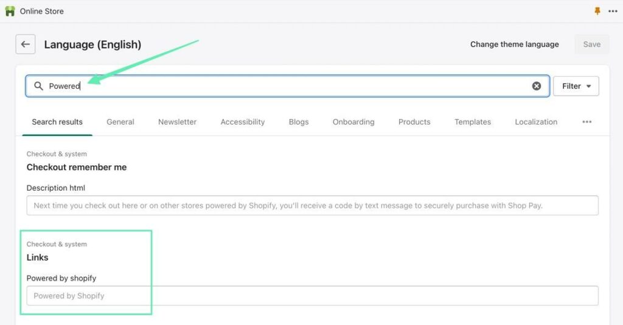Screen dimensions: 623x325
Task: Click the Shopify Online Store logo icon
Action: click(10, 11)
